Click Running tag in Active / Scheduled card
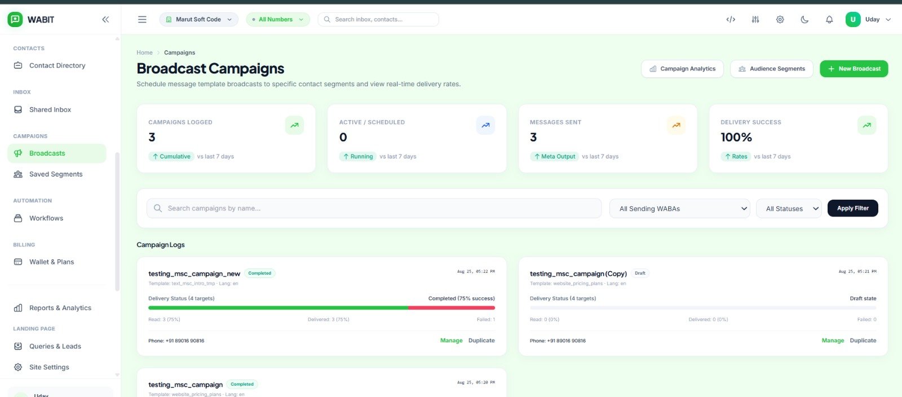Viewport: 902px width, 397px height. pyautogui.click(x=358, y=157)
